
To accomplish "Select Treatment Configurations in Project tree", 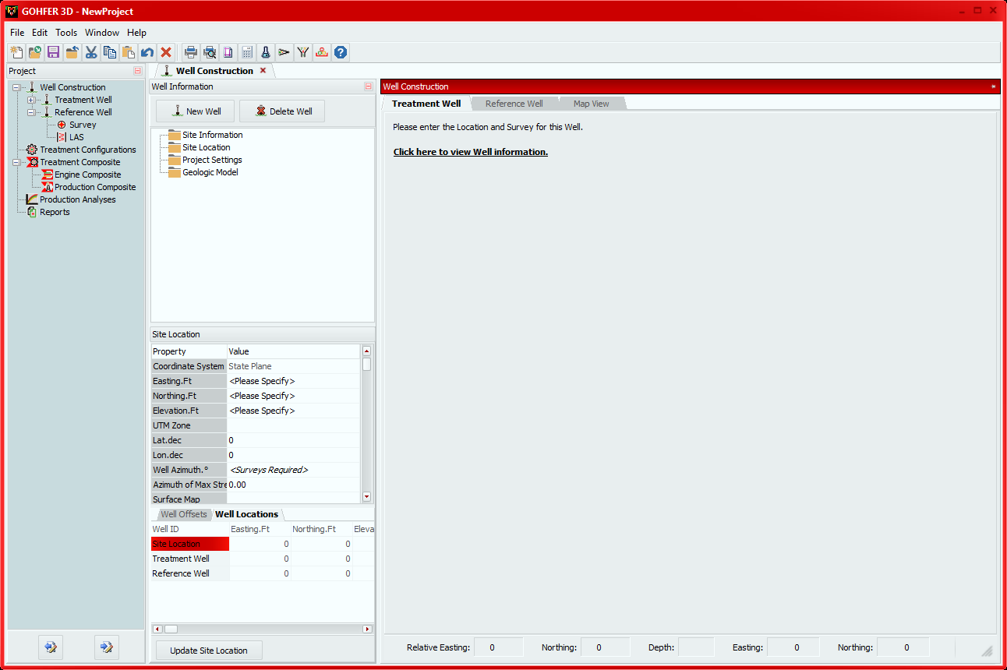I will 88,150.
